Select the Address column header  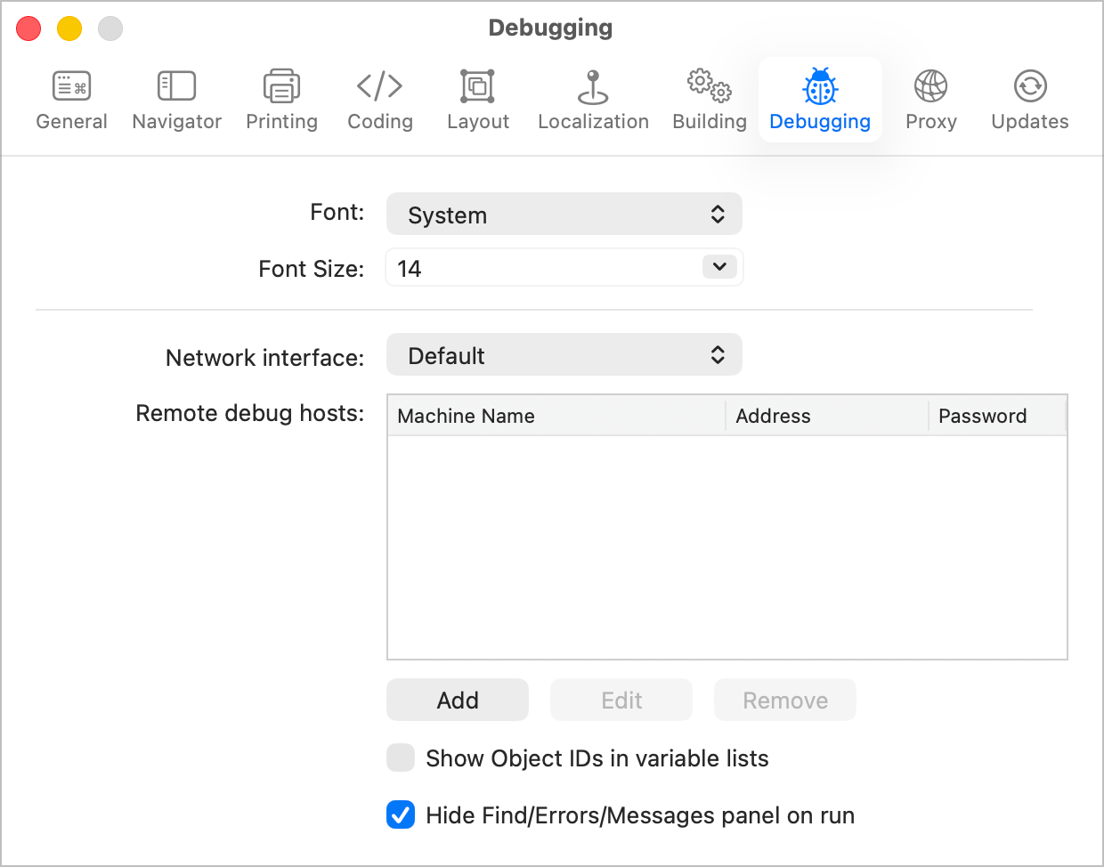tap(774, 416)
